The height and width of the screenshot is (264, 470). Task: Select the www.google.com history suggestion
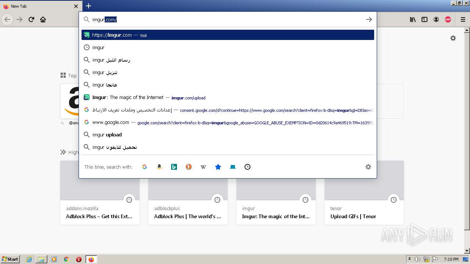click(228, 122)
